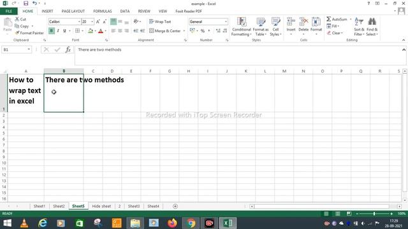Click Decrease Indent icon

click(136, 31)
